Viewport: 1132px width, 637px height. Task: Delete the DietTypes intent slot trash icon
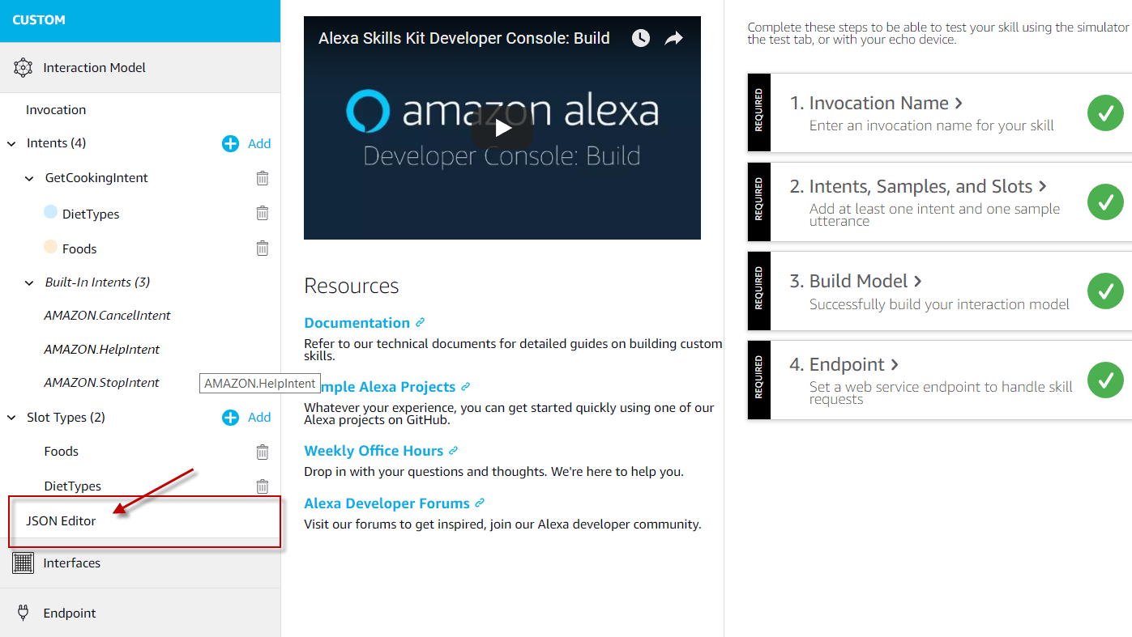point(263,213)
